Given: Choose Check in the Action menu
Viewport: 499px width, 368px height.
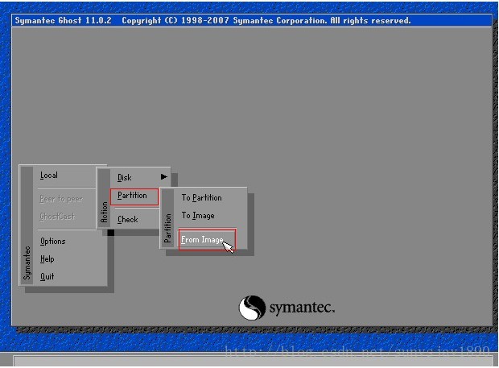Looking at the screenshot, I should click(128, 219).
